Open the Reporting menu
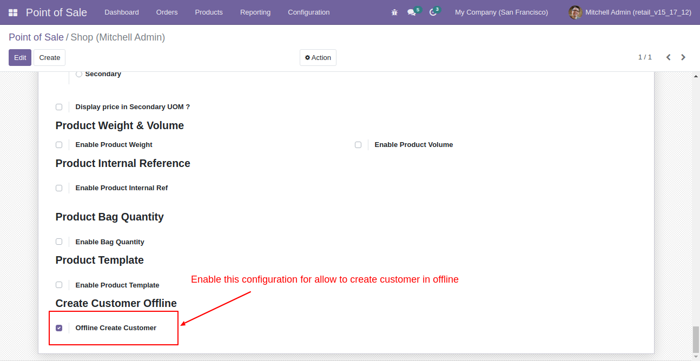Screen dimensions: 700x361 (x=255, y=12)
